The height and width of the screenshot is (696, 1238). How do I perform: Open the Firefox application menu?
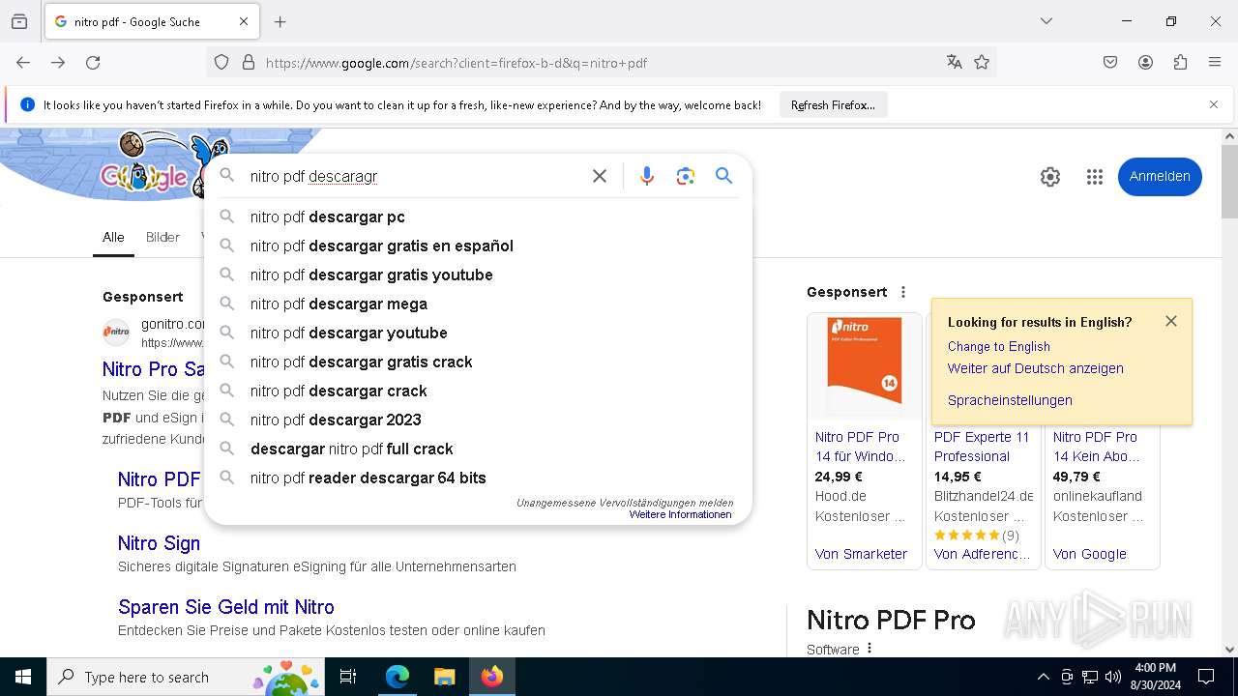(x=1215, y=63)
